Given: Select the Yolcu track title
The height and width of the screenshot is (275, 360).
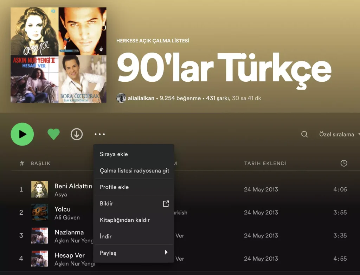Looking at the screenshot, I should 63,209.
